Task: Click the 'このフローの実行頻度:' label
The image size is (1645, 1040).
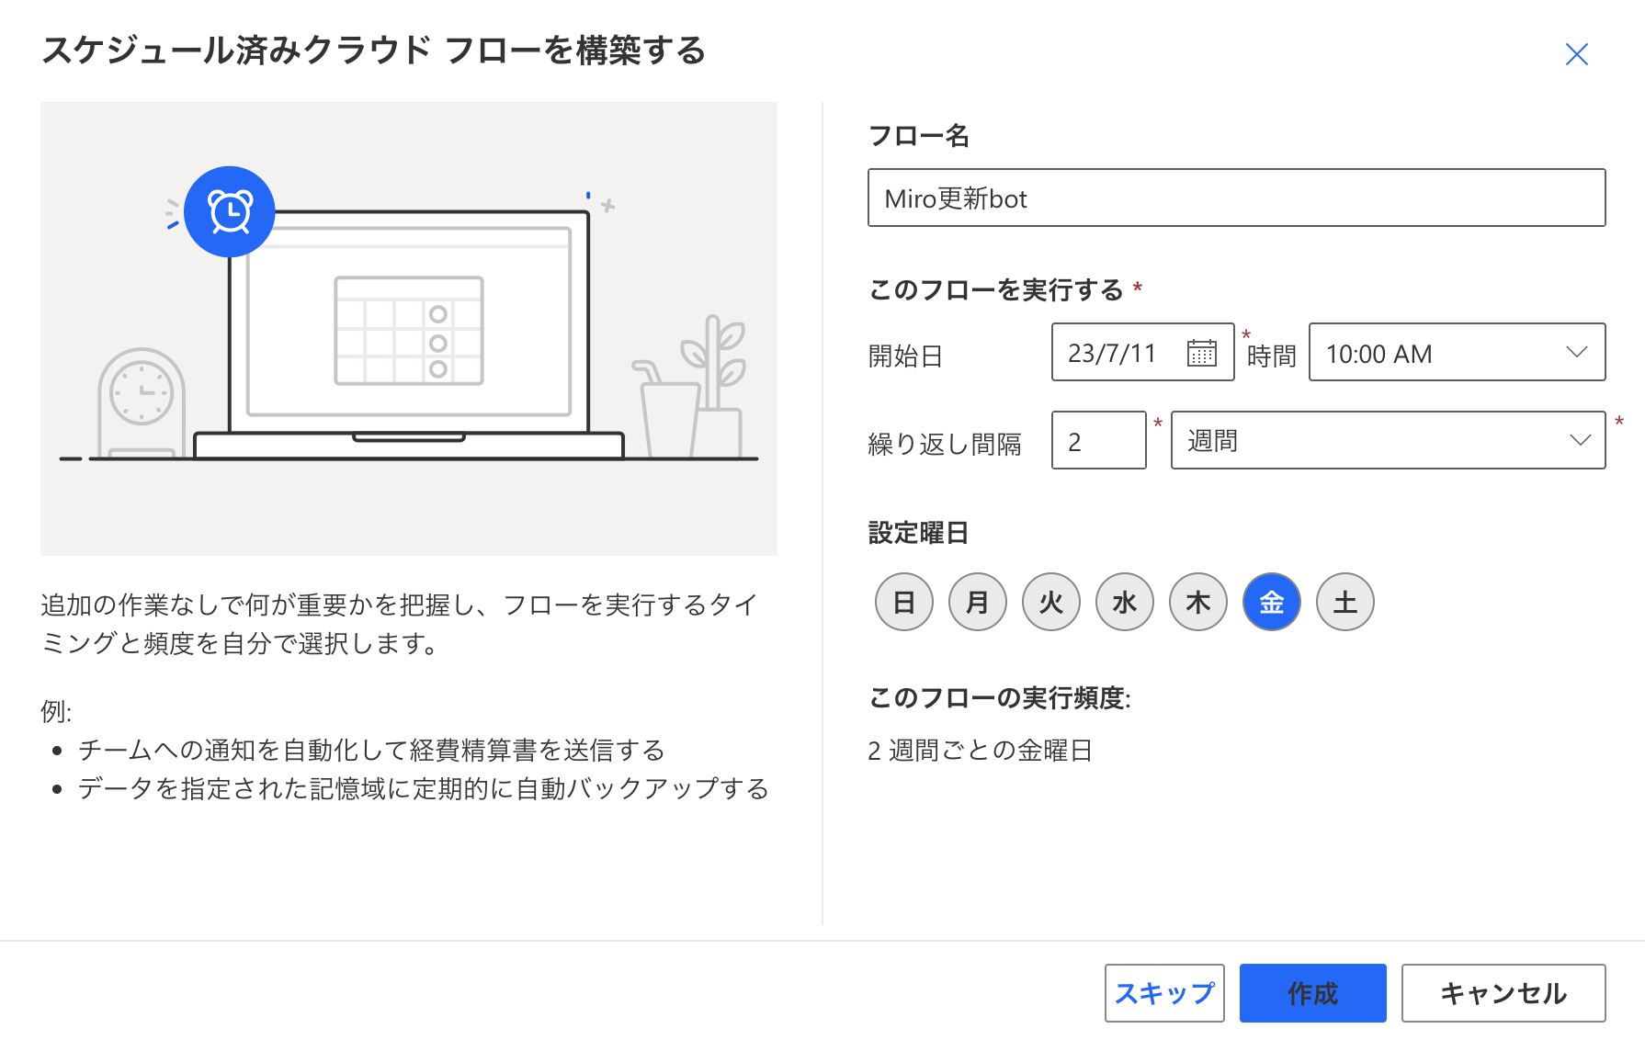Action: pos(1000,698)
